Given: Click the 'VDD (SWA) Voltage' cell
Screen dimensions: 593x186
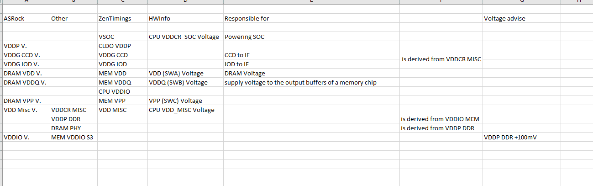Looking at the screenshot, I should (185, 73).
